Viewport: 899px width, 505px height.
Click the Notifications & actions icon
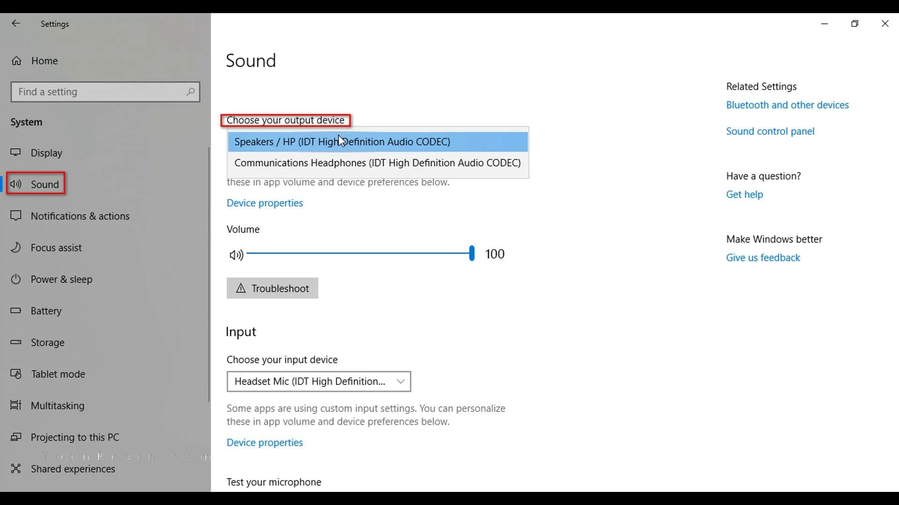pyautogui.click(x=16, y=216)
